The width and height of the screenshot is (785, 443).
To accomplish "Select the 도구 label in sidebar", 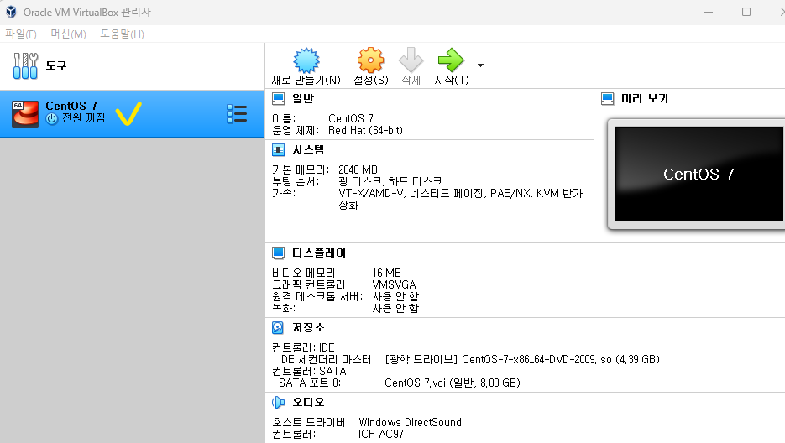I will tap(56, 65).
